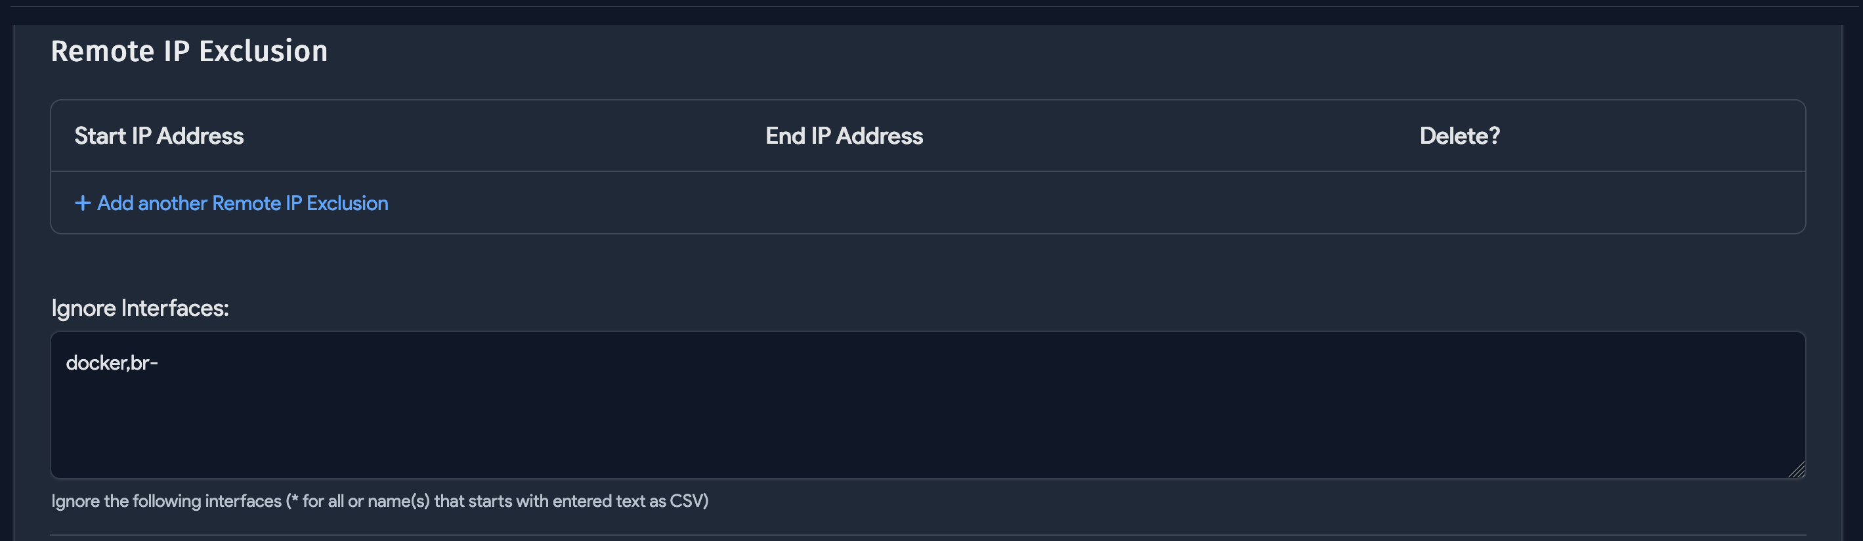Click the asterisk in the interfaces hint
The width and height of the screenshot is (1863, 541).
pos(293,500)
